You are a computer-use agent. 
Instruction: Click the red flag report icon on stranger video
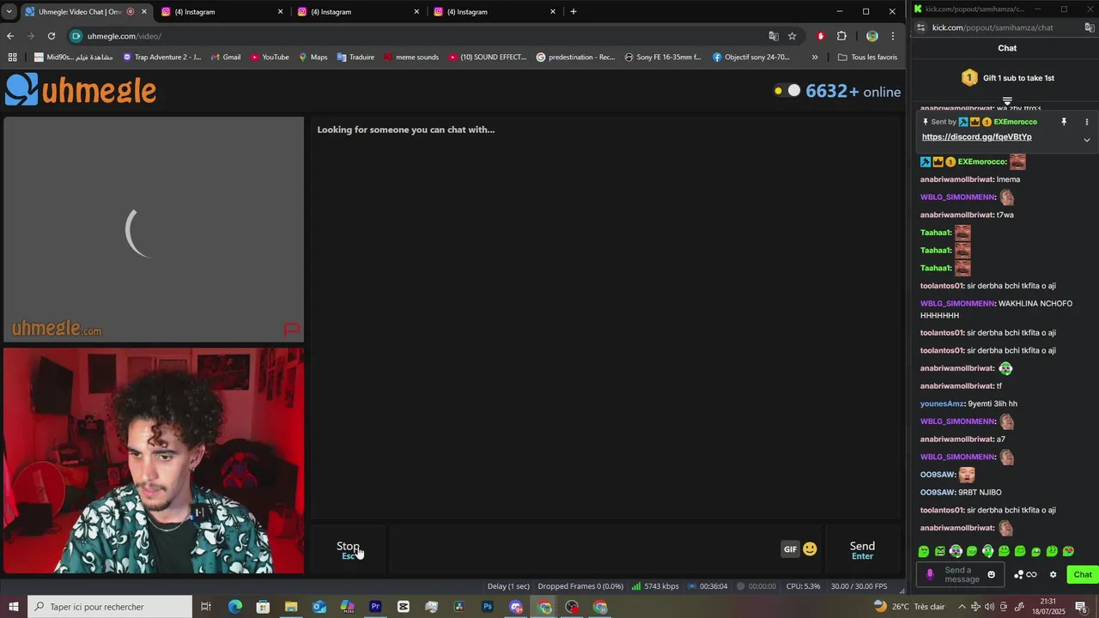click(x=291, y=330)
